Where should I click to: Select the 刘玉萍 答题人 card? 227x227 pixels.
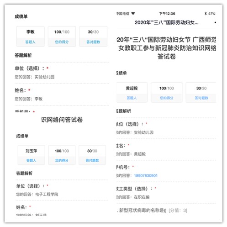[x=32, y=155]
